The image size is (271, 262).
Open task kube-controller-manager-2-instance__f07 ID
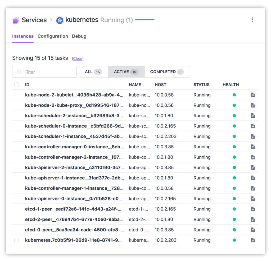tap(74, 157)
